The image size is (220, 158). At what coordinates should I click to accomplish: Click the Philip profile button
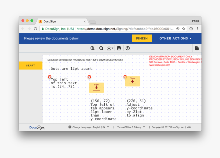click(195, 21)
